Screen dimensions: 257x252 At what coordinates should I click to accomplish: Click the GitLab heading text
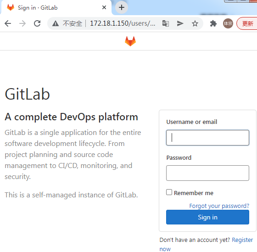[27, 94]
